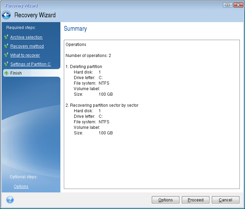Open Settings of Partition C step
This screenshot has height=209, width=245.
[x=30, y=64]
